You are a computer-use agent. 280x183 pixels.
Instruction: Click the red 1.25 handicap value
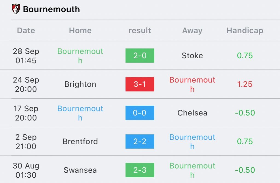tap(245, 84)
